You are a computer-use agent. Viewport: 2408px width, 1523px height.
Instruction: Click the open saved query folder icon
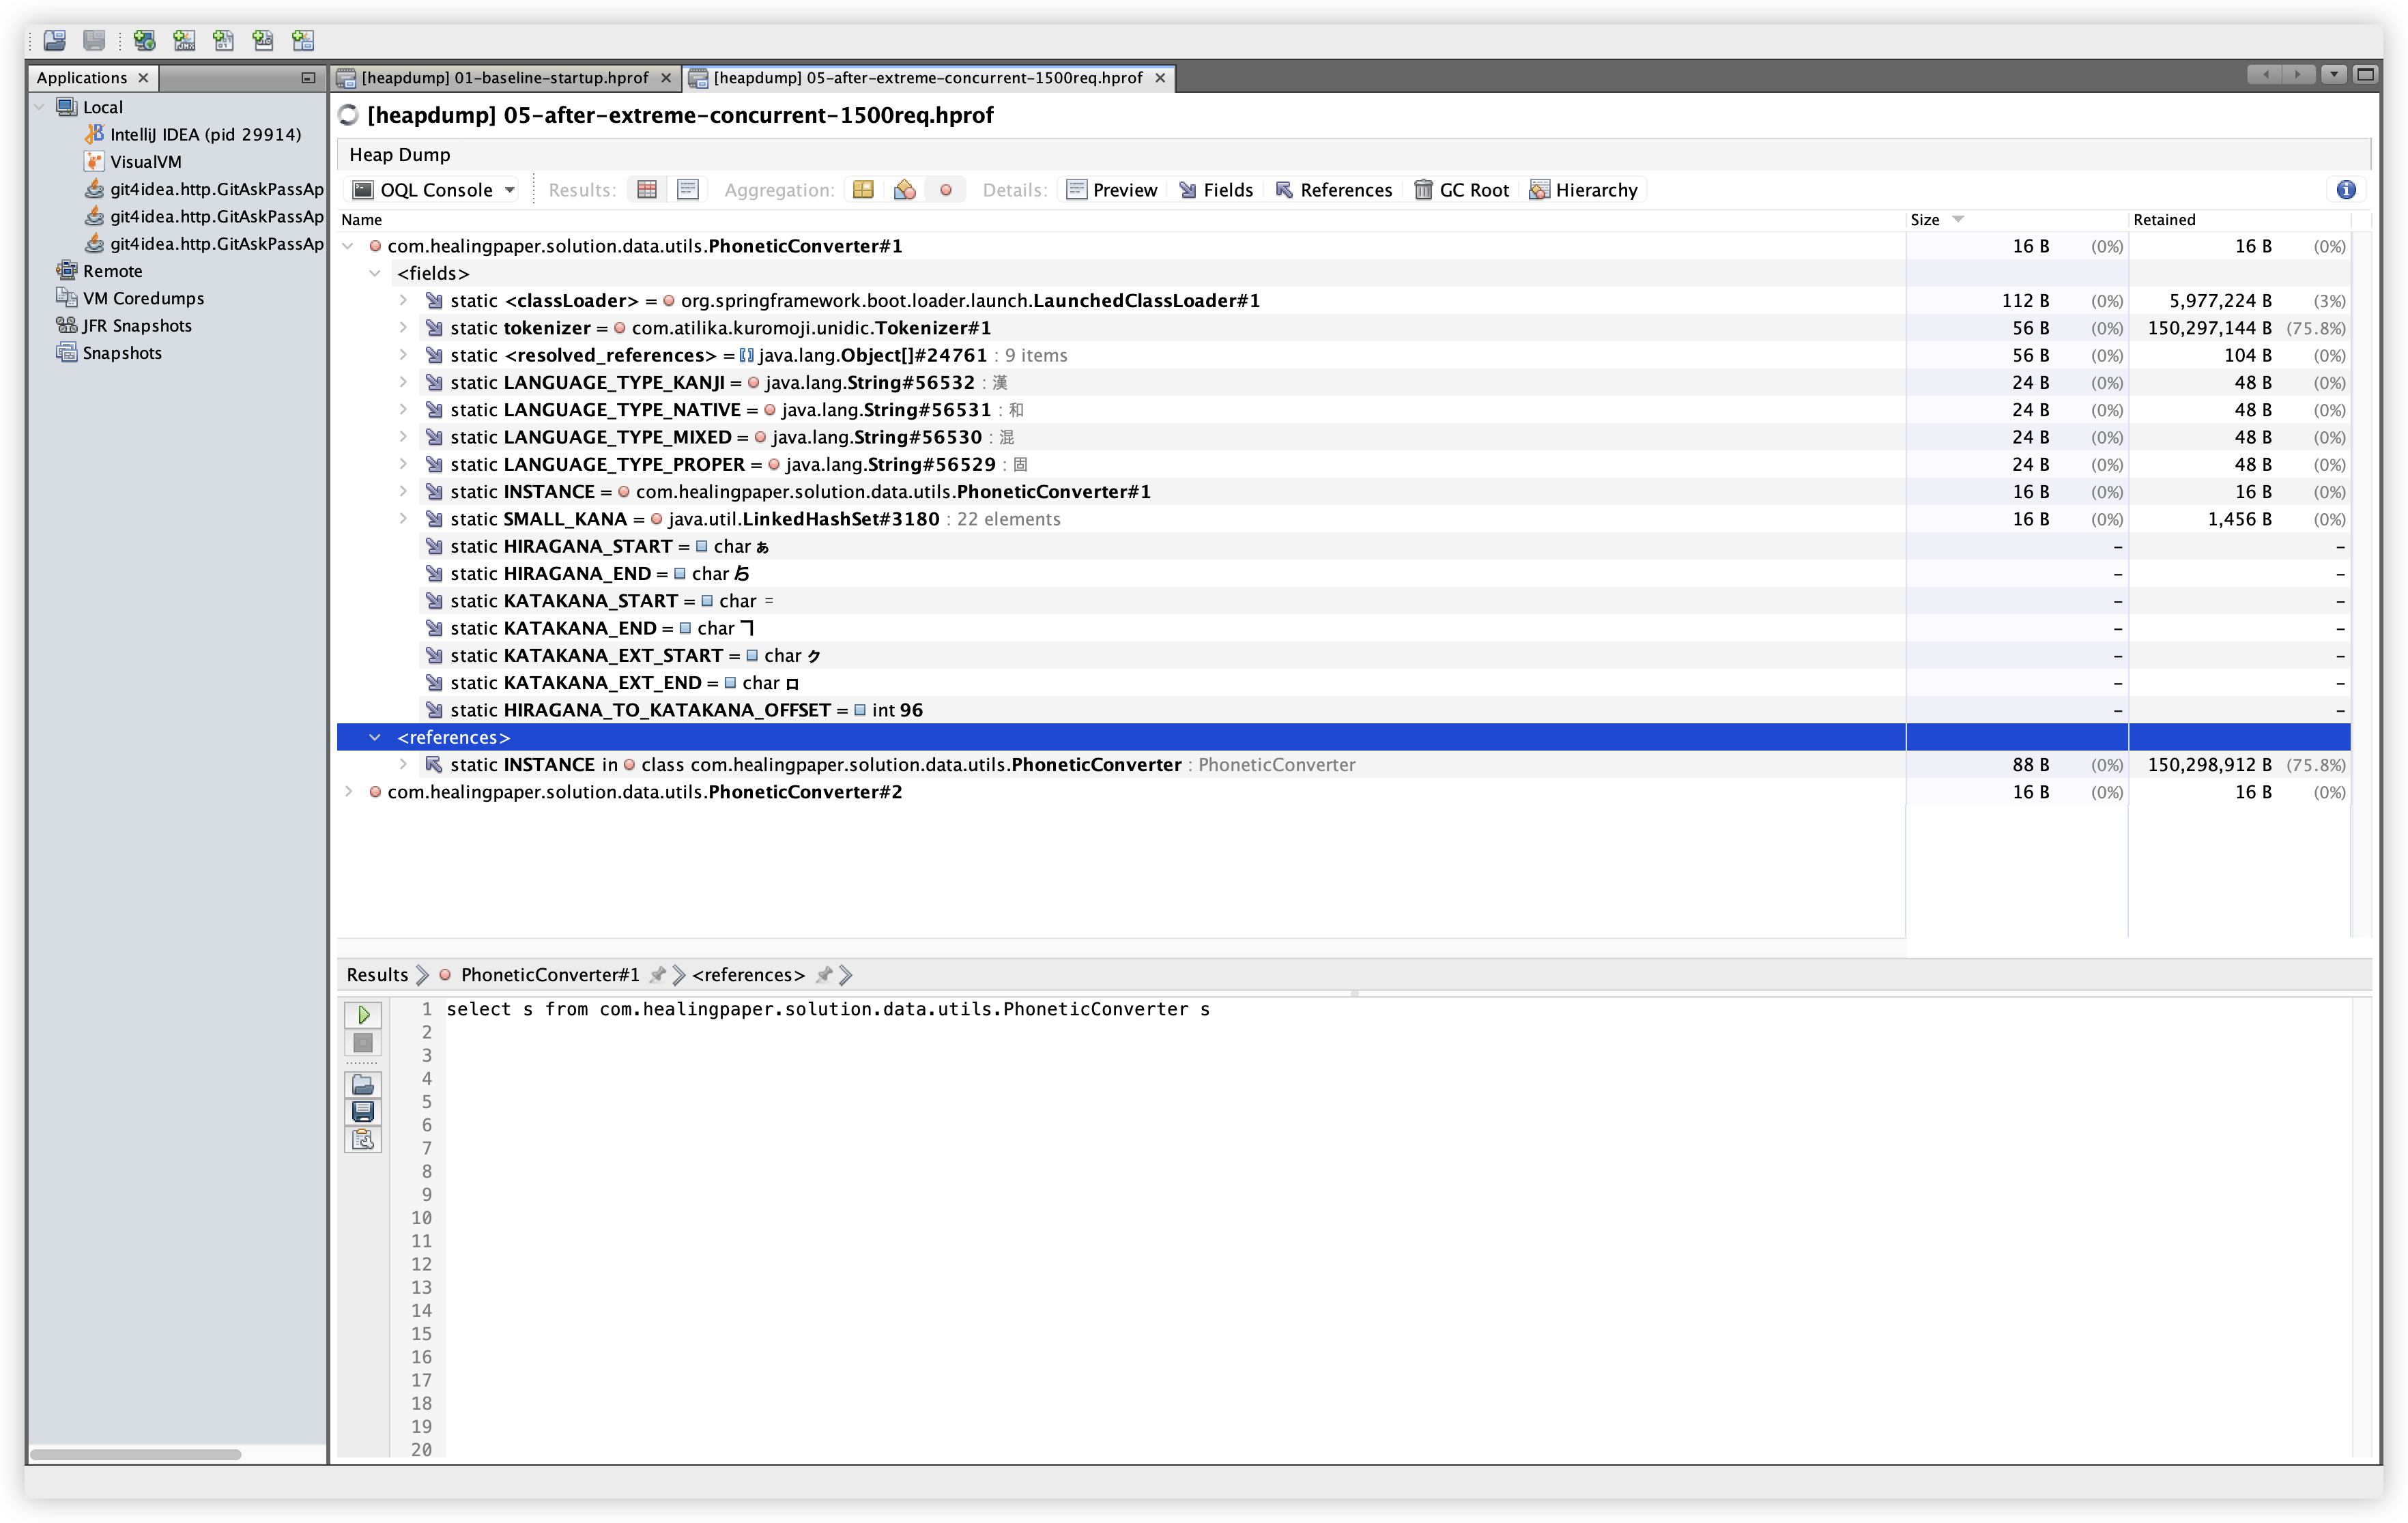pos(363,1085)
